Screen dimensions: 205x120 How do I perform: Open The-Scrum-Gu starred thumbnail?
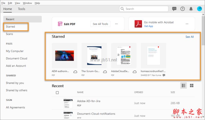[x=94, y=56]
